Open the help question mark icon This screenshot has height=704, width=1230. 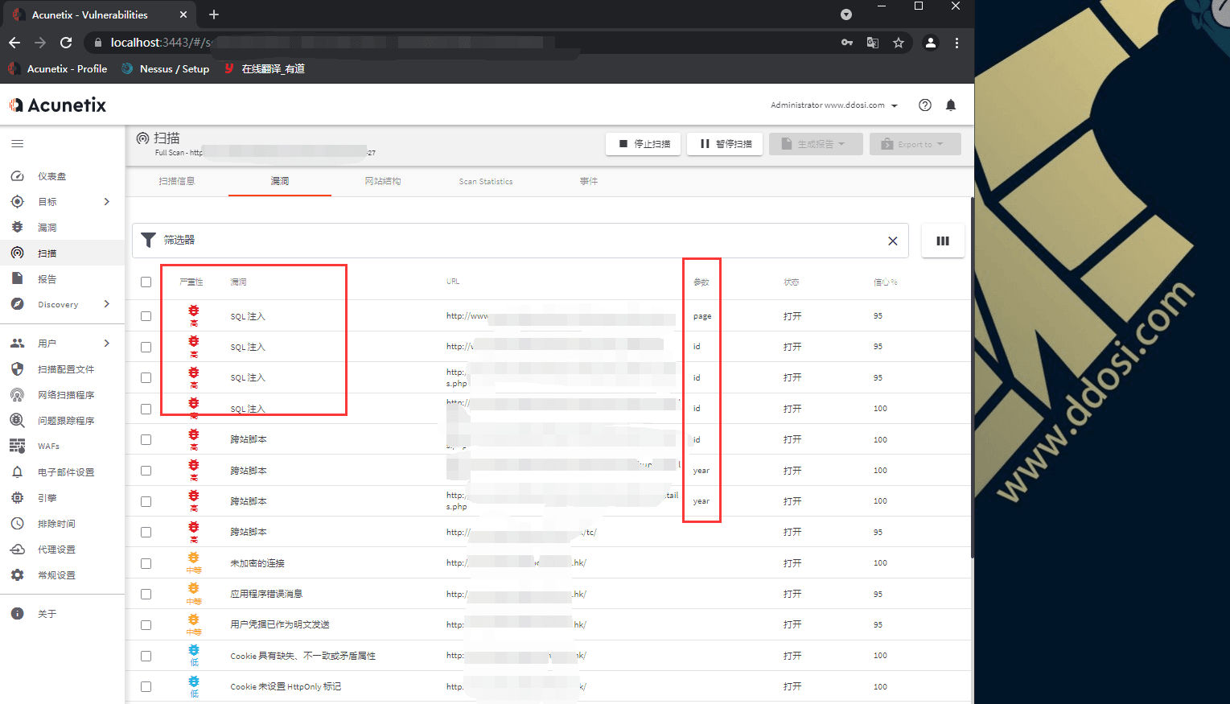(x=925, y=105)
